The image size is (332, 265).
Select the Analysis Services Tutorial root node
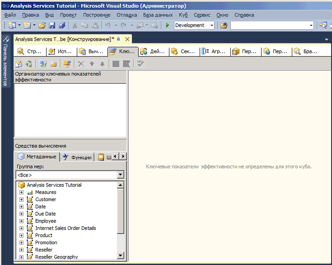pyautogui.click(x=54, y=185)
